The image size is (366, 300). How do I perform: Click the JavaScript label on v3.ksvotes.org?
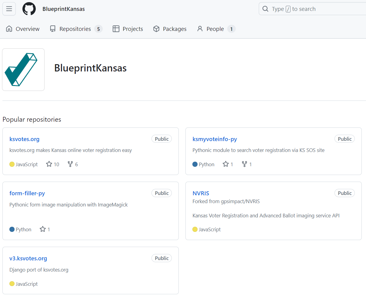pos(27,284)
